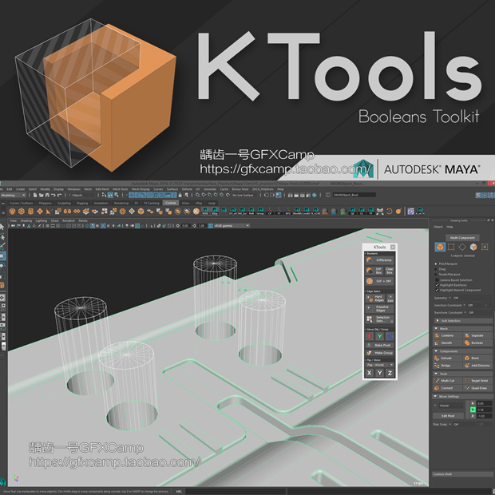Viewport: 495px width, 495px height.
Task: Click Bridge in the Components section
Action: click(447, 366)
